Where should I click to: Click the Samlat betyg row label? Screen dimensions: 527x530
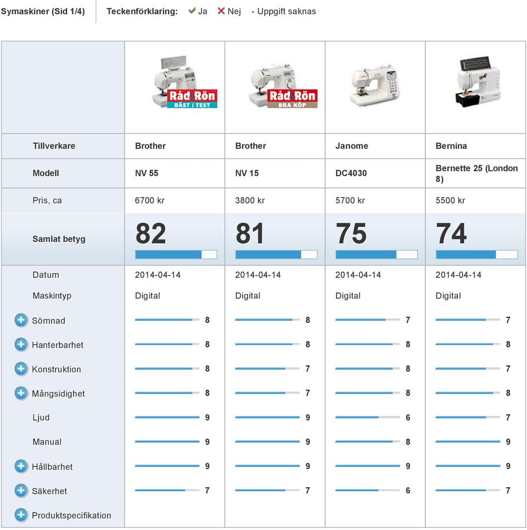pyautogui.click(x=59, y=239)
